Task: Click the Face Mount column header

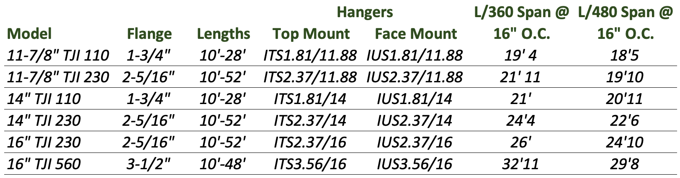Action: pyautogui.click(x=416, y=34)
